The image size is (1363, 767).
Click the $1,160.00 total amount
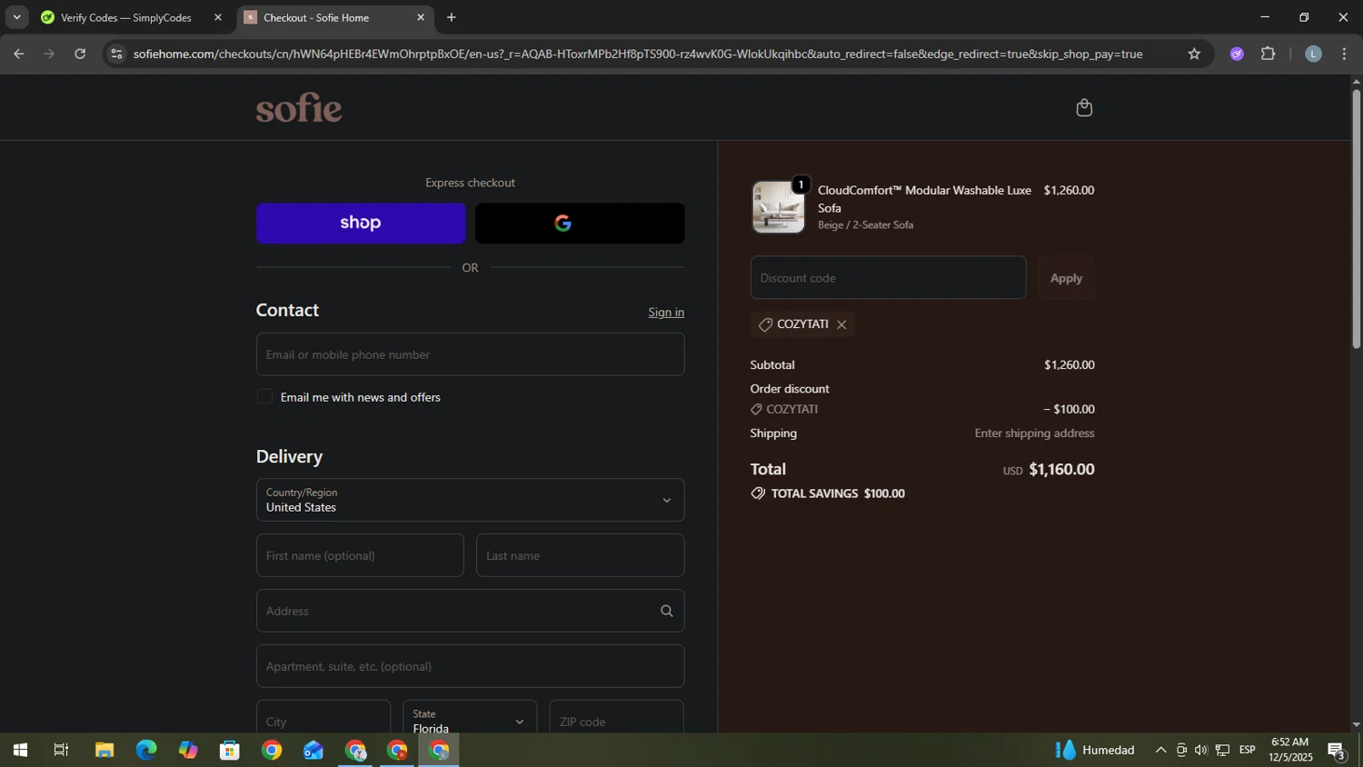(1061, 469)
